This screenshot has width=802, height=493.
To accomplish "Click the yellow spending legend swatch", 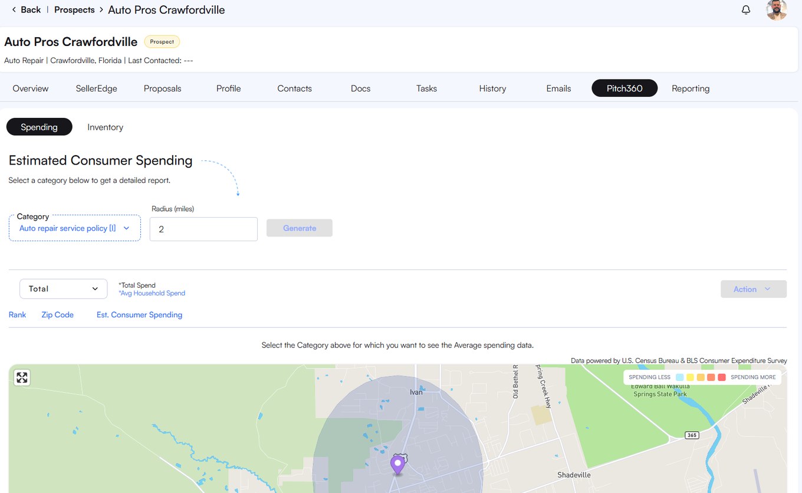I will [691, 377].
